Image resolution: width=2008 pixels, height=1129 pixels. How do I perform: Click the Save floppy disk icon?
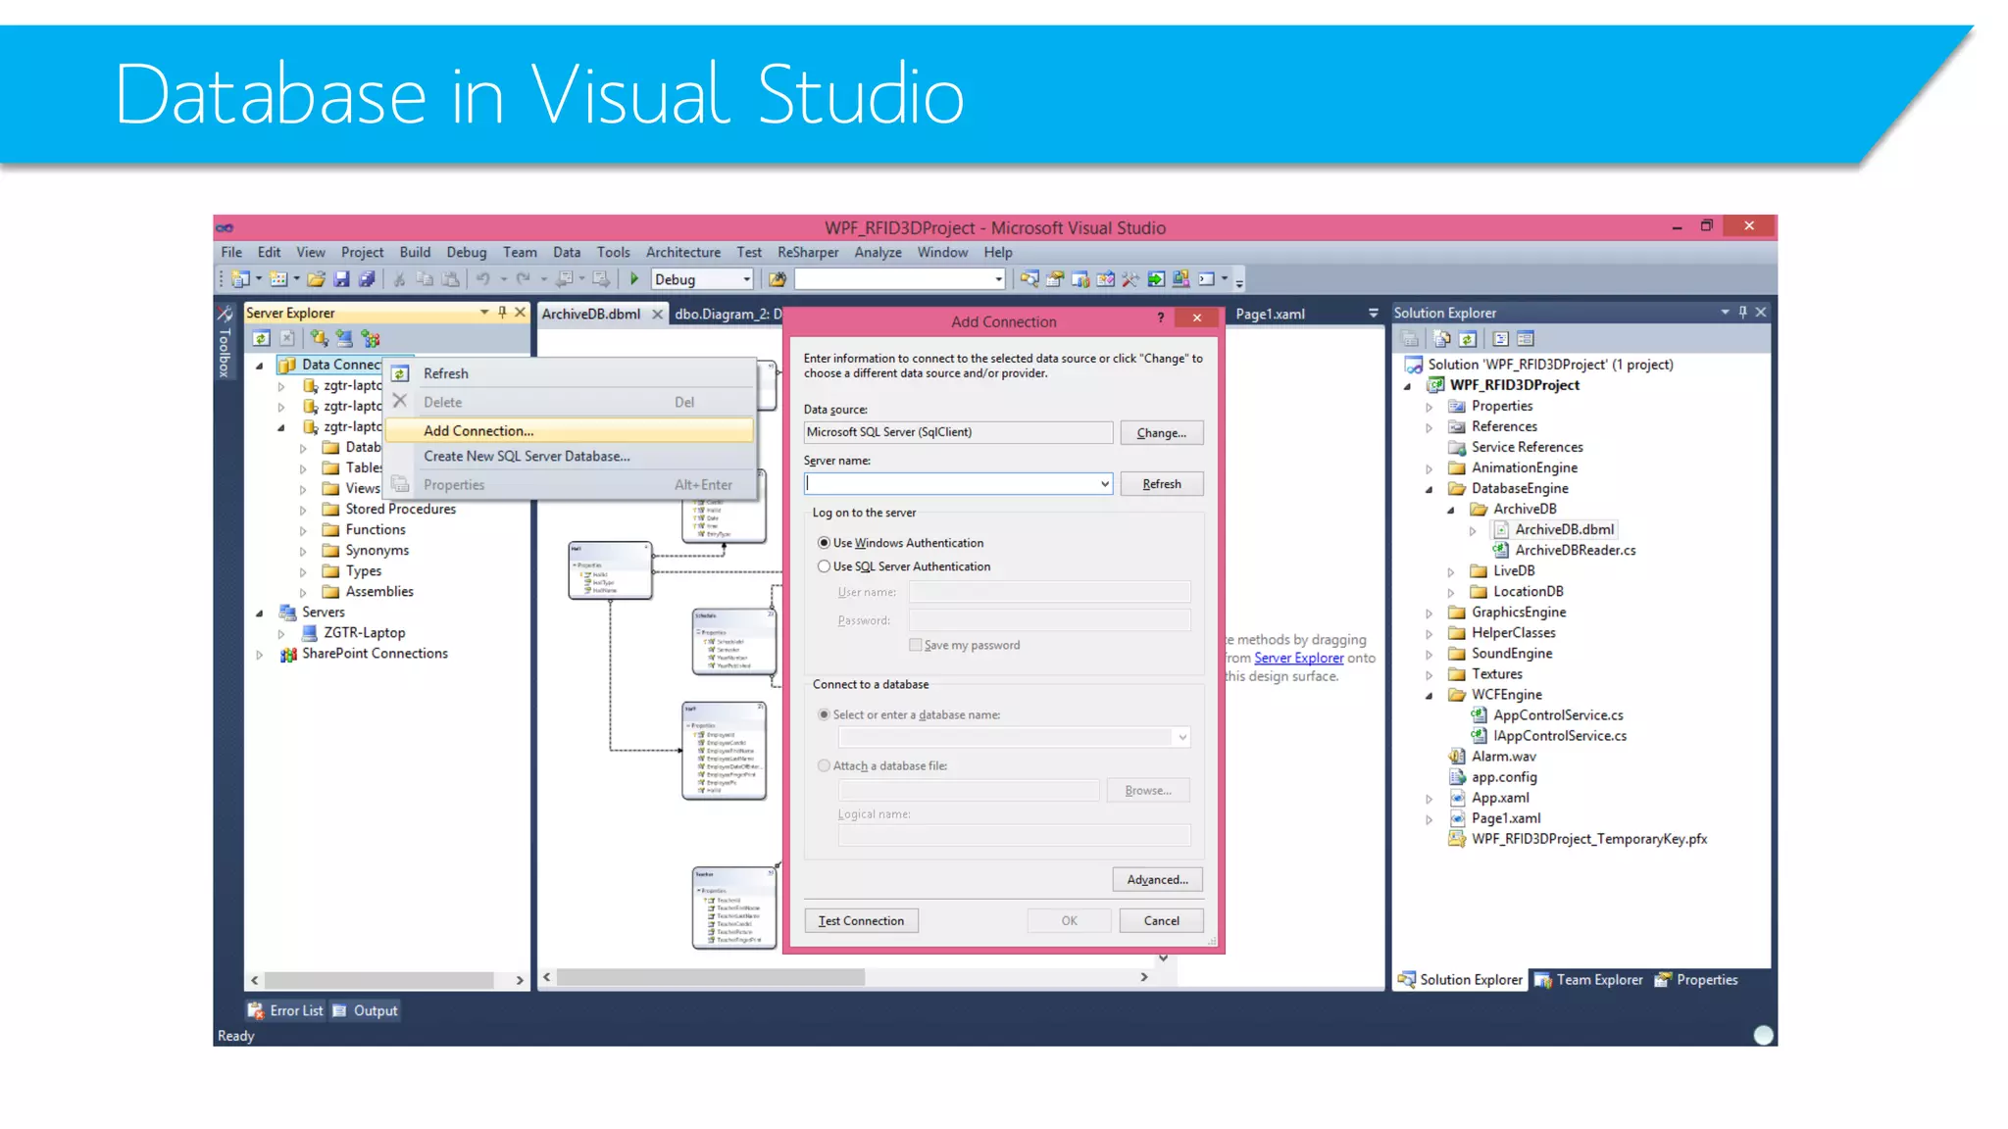pos(341,279)
